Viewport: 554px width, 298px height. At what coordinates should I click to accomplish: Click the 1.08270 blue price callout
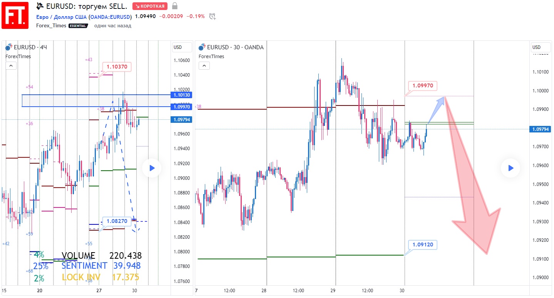pos(117,221)
